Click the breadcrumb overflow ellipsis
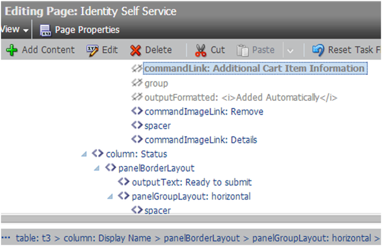 pyautogui.click(x=6, y=238)
